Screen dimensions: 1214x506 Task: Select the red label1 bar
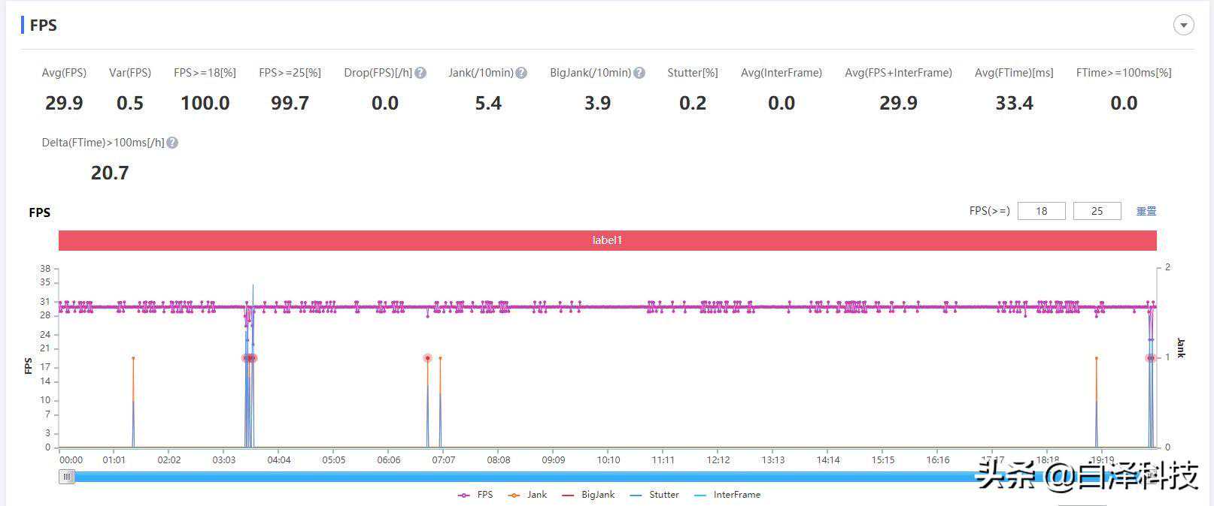click(607, 240)
